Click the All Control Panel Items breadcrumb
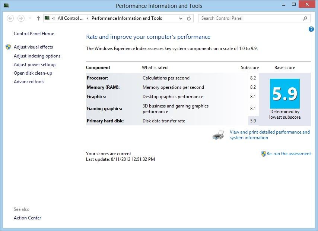This screenshot has height=231, width=318. click(x=70, y=18)
